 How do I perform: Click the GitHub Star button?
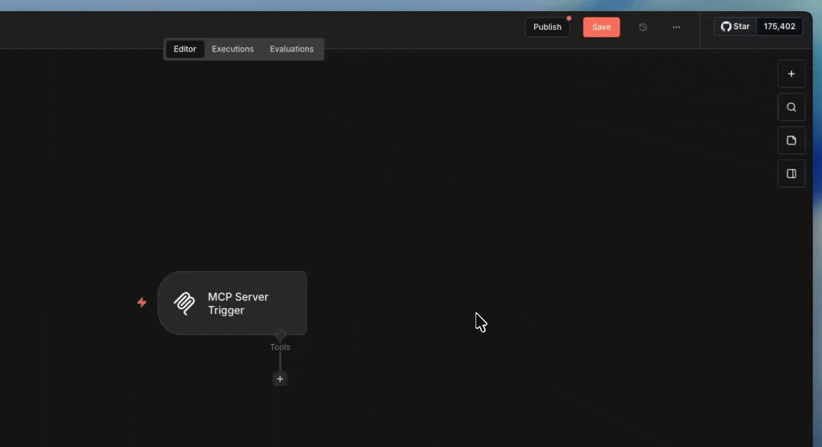pos(735,27)
